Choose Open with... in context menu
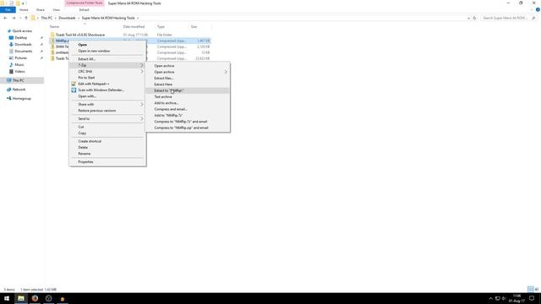 click(x=107, y=96)
